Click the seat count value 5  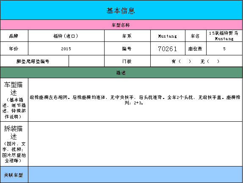point(224,49)
